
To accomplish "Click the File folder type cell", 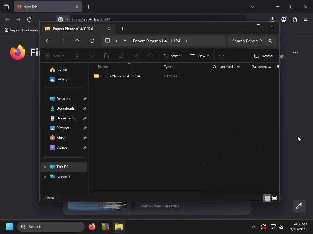I will [172, 76].
